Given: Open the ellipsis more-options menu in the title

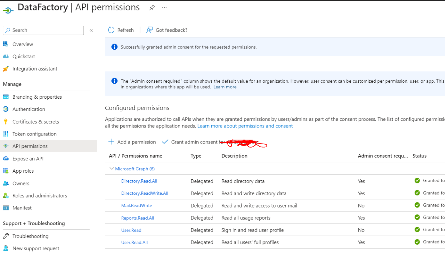Looking at the screenshot, I should tap(164, 7).
